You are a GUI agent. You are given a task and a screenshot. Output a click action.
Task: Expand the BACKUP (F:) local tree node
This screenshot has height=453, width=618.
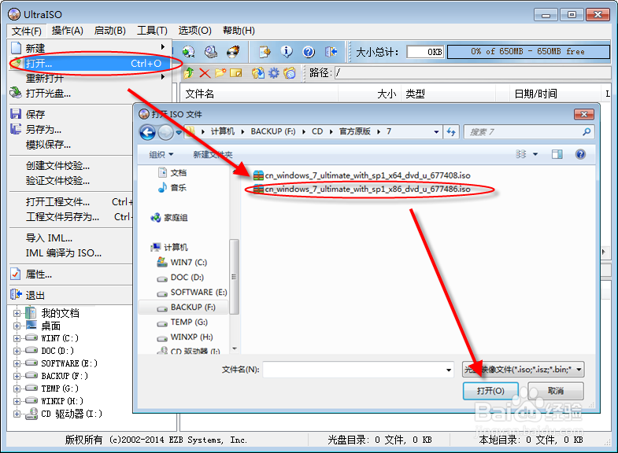point(17,376)
